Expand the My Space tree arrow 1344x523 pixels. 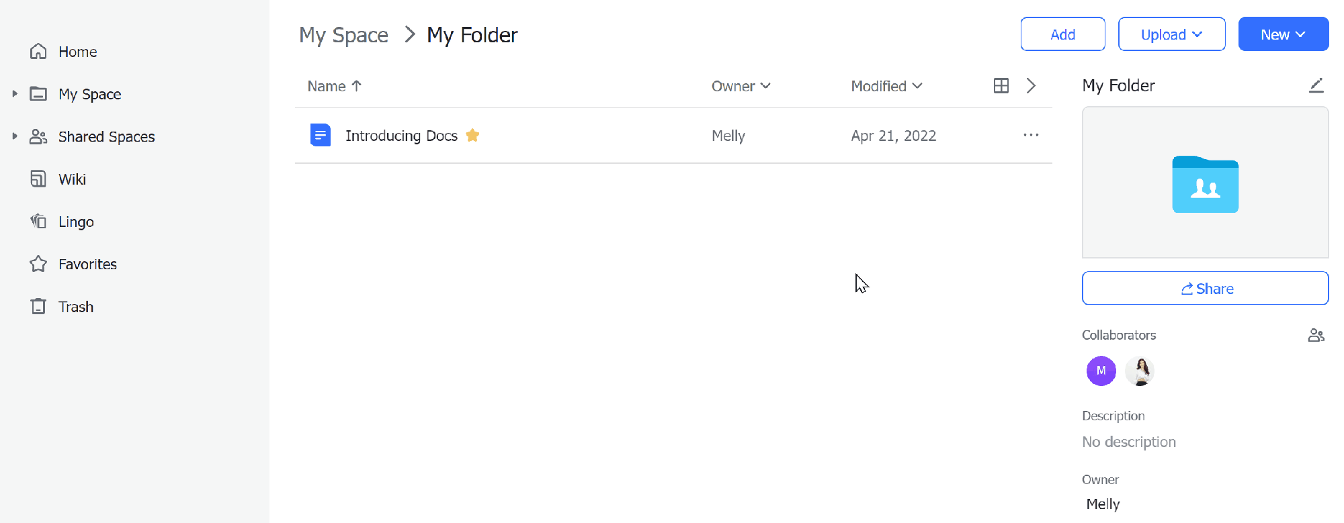(15, 94)
